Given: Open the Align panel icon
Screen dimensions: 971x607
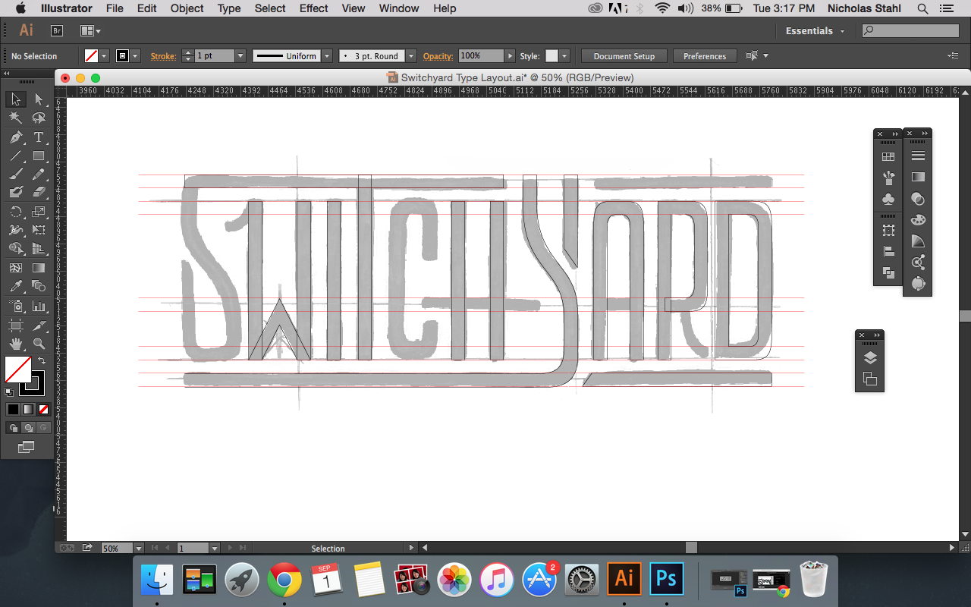Looking at the screenshot, I should pyautogui.click(x=888, y=252).
